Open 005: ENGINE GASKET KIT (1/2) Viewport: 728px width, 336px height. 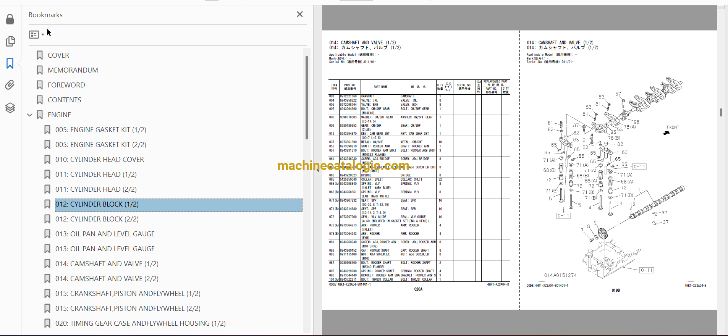[x=101, y=130]
